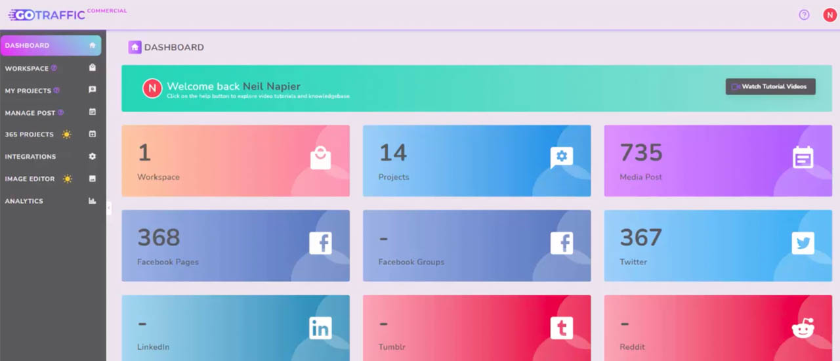Click the Analytics bar chart icon in sidebar
The height and width of the screenshot is (361, 840).
click(93, 201)
